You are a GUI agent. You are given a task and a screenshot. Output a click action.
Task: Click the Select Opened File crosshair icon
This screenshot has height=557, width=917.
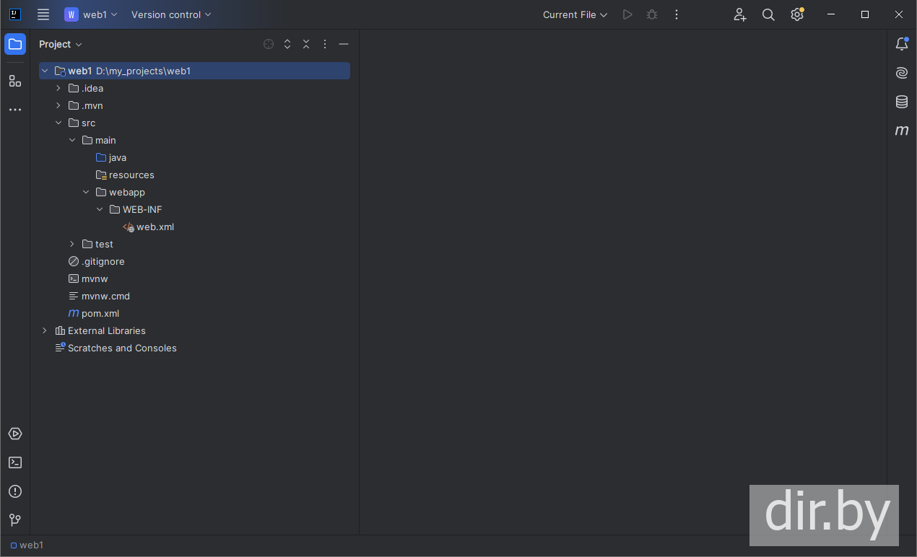[x=269, y=44]
